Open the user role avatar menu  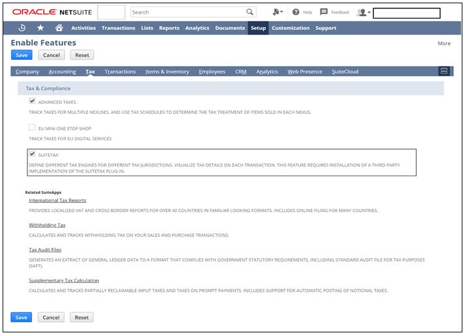click(363, 12)
